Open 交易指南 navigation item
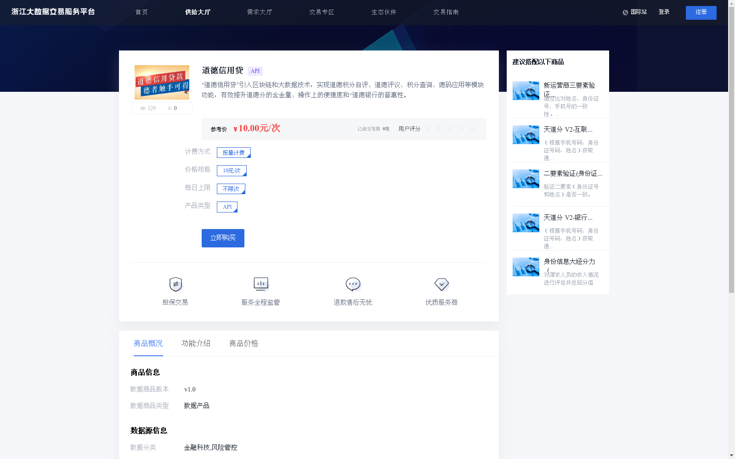735x459 pixels. (446, 12)
